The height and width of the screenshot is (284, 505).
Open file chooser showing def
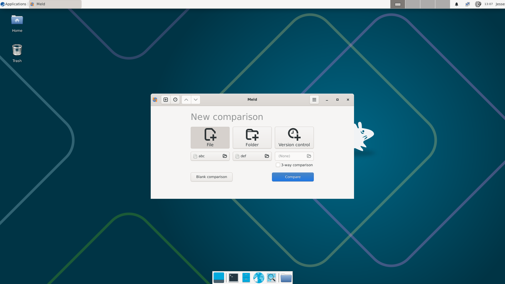click(252, 156)
